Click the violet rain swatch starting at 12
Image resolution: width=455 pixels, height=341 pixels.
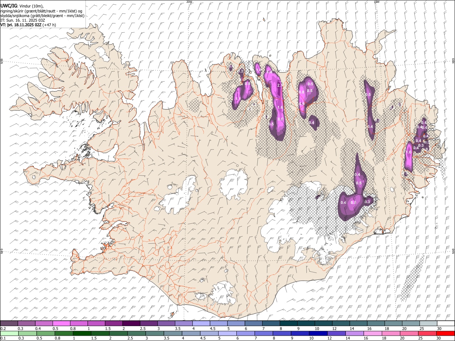[336, 333]
